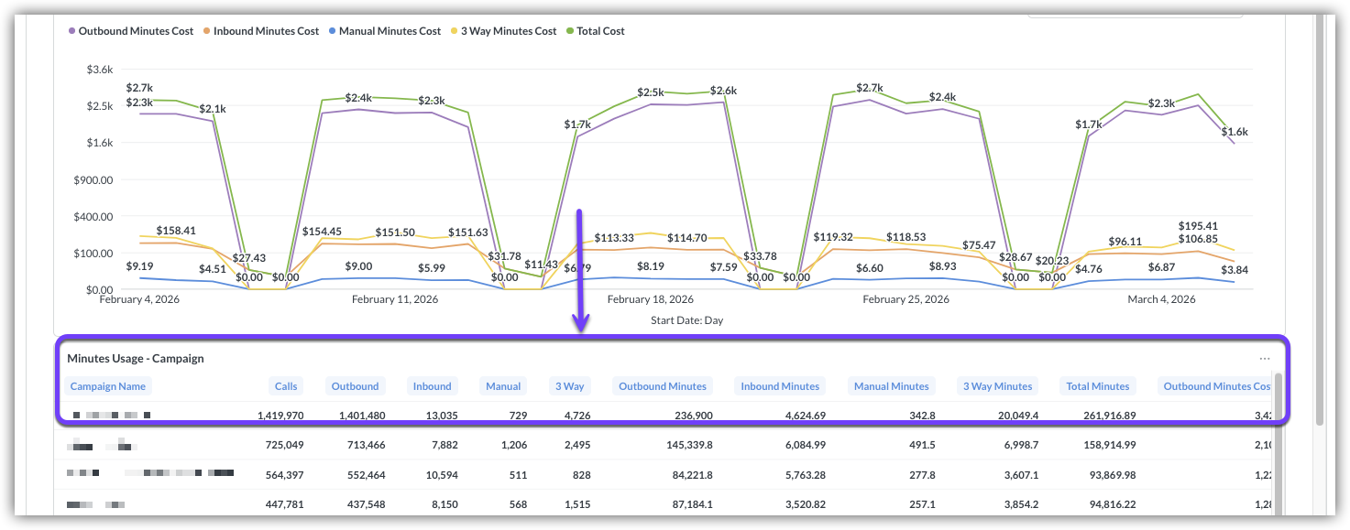Image resolution: width=1350 pixels, height=530 pixels.
Task: Click the Total Minutes column header
Action: click(1097, 386)
